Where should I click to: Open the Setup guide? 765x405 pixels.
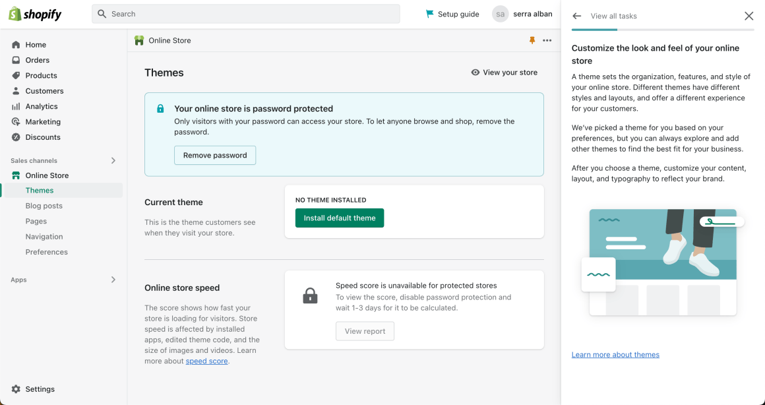click(452, 13)
